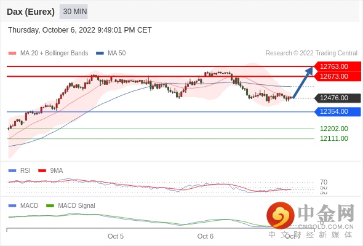This screenshot has height=246, width=363.
Task: Click the 30 MIN timeframe button
Action: pyautogui.click(x=74, y=12)
